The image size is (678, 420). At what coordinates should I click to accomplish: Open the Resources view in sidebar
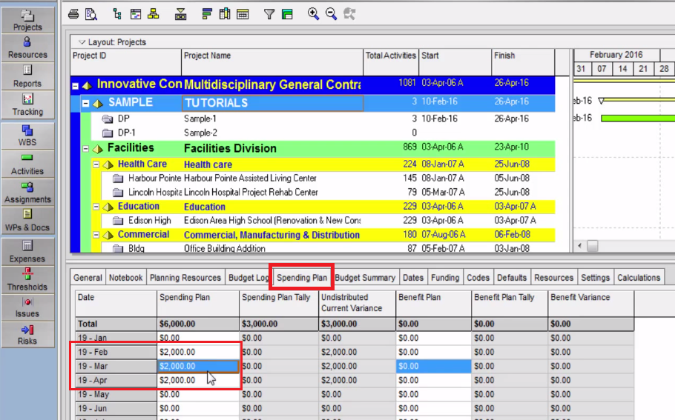[27, 48]
